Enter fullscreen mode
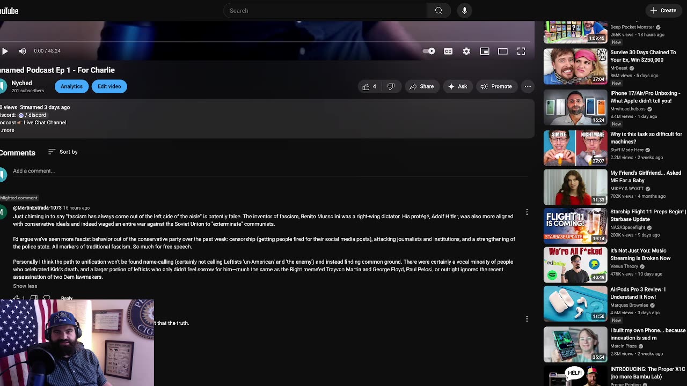687x386 pixels. [x=521, y=51]
